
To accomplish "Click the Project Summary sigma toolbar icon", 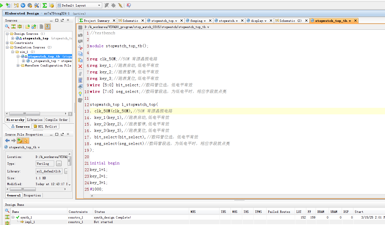I will point(45,5).
